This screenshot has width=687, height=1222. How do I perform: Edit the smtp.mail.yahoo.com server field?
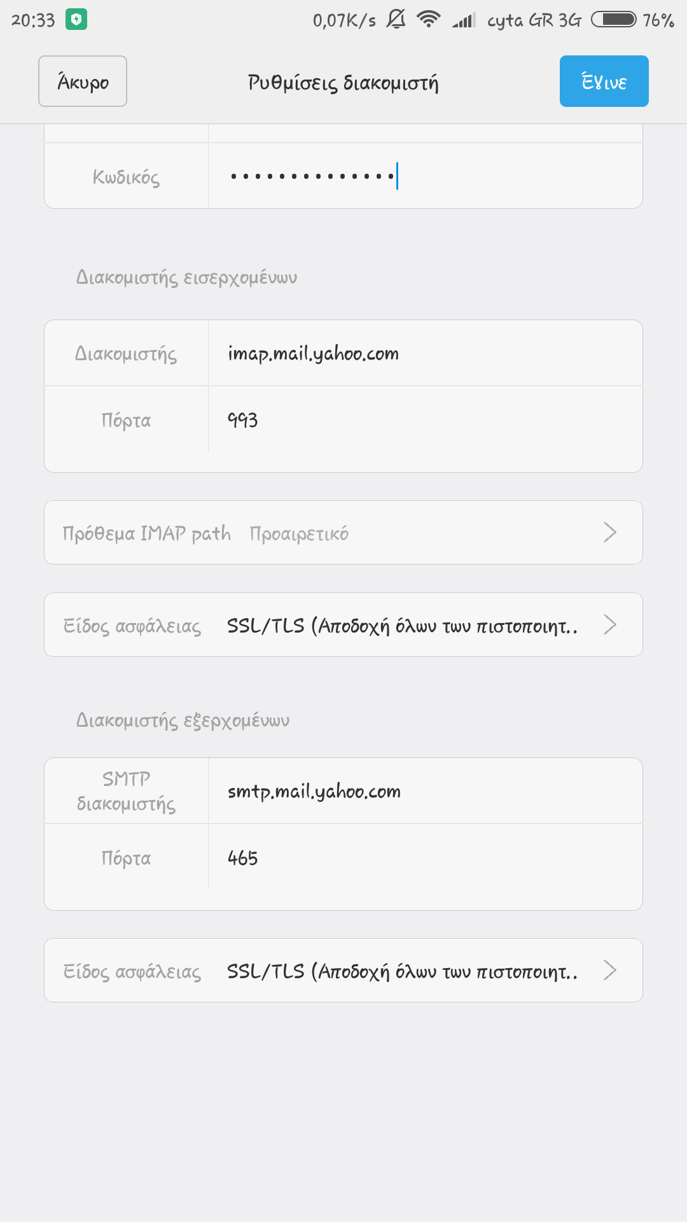425,791
